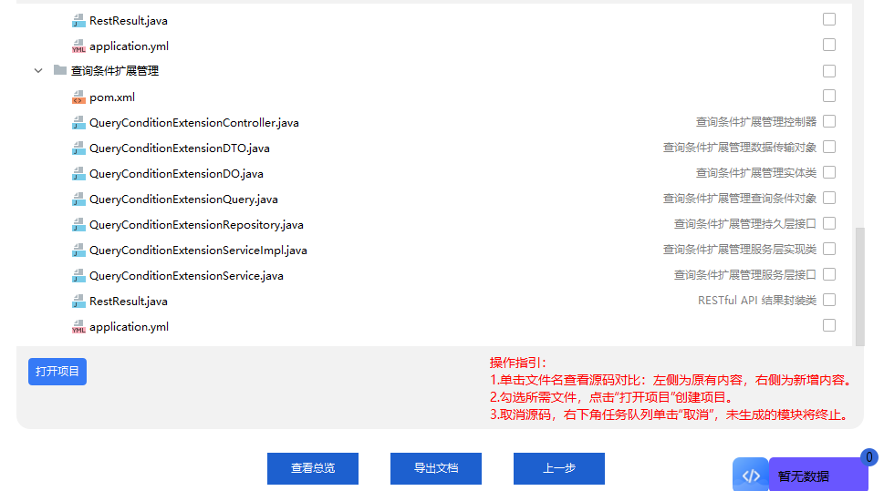Click the icon beside QueryConditionExtensionDTO.java

[x=78, y=148]
